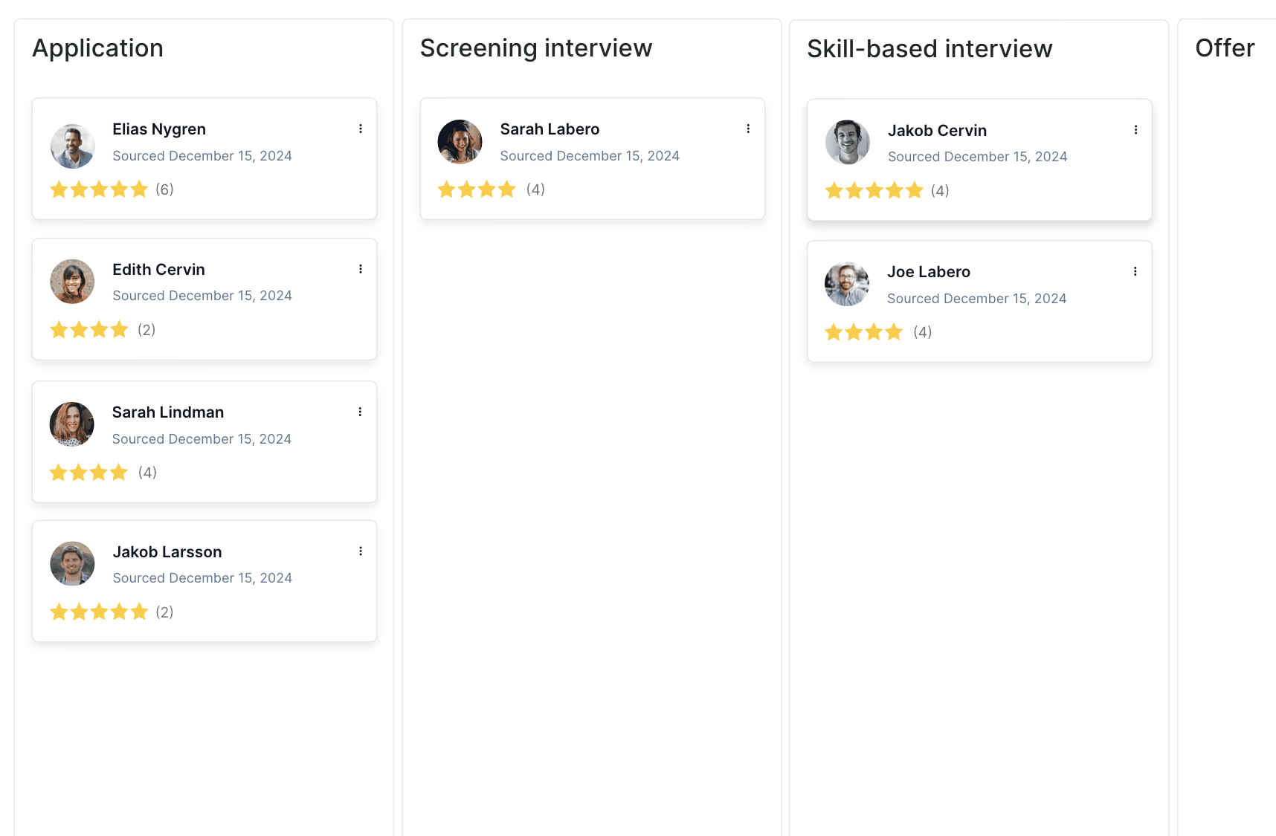
Task: Click sourced date under Jakob Cervin
Action: coord(977,157)
